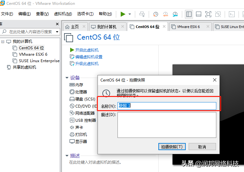Click the VM description placeholder text
This screenshot has width=244, height=172.
tap(95, 162)
